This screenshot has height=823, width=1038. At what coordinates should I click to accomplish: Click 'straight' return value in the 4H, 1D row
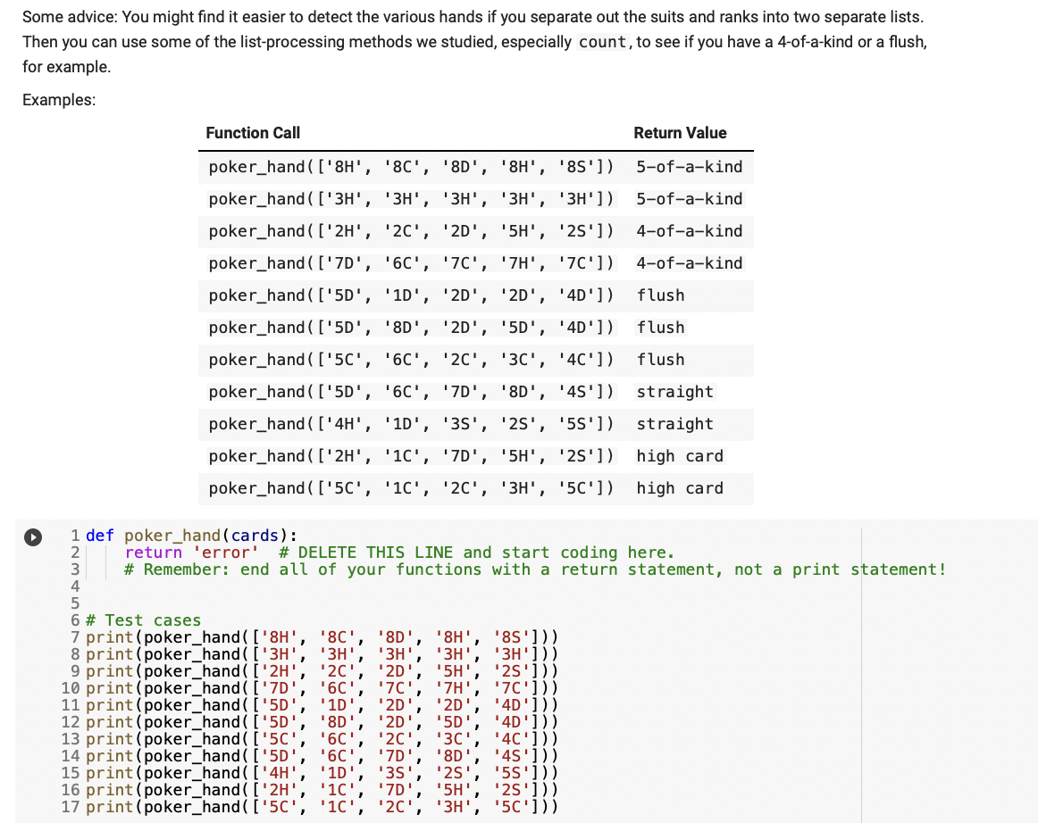(x=674, y=424)
